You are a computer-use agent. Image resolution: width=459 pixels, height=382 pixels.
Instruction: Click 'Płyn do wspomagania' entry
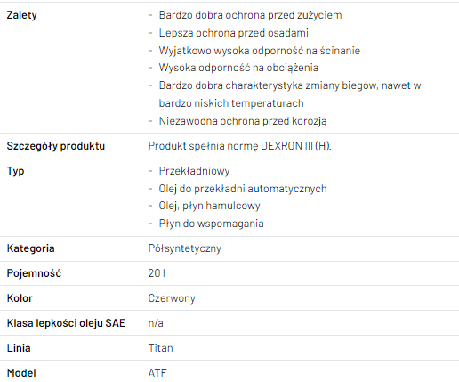click(211, 224)
